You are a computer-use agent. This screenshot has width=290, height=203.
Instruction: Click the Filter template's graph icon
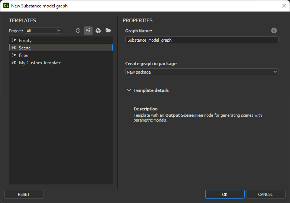[14, 55]
